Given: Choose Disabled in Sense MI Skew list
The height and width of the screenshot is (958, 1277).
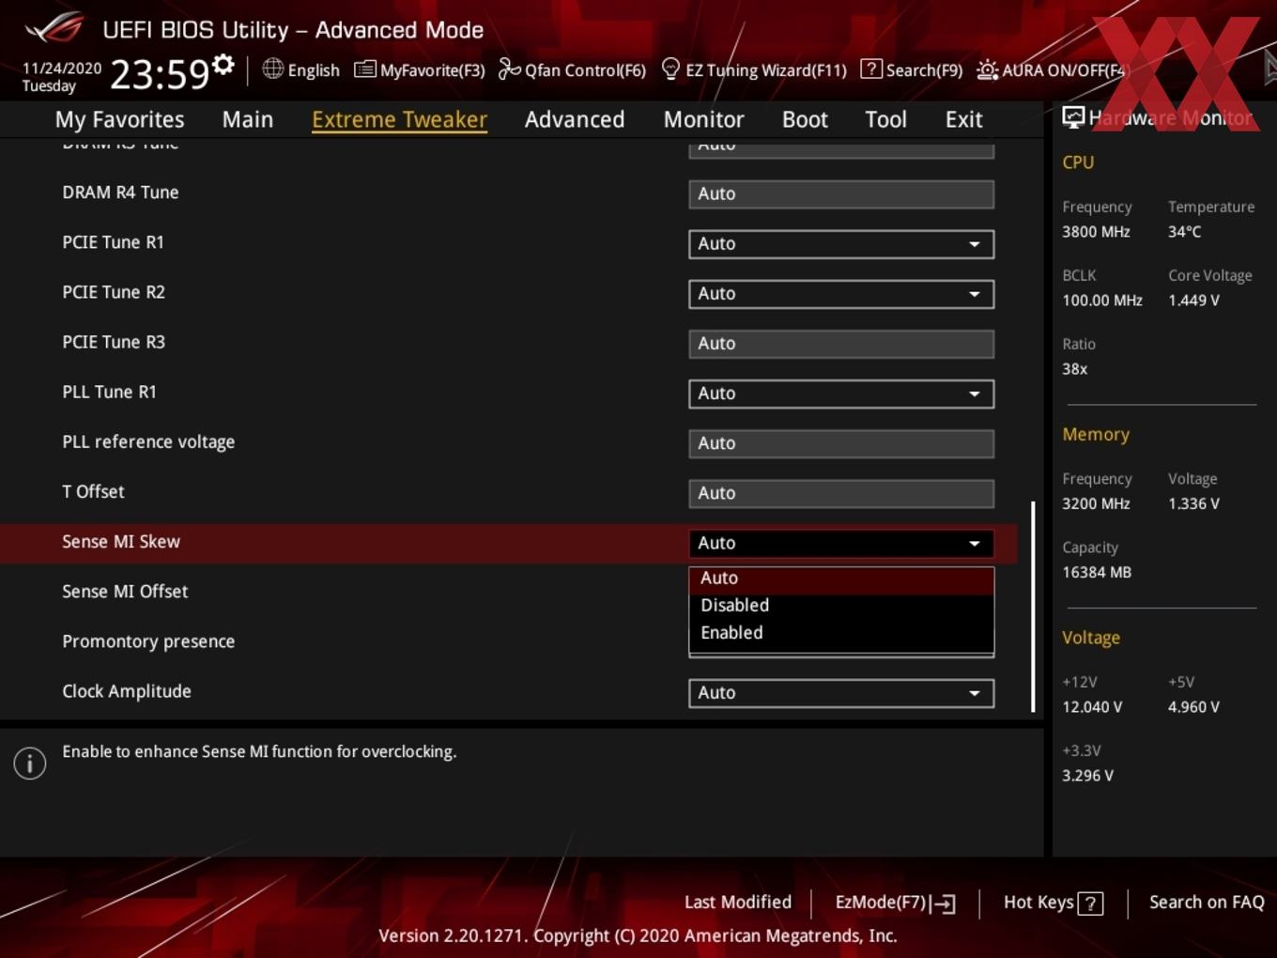Looking at the screenshot, I should [841, 606].
